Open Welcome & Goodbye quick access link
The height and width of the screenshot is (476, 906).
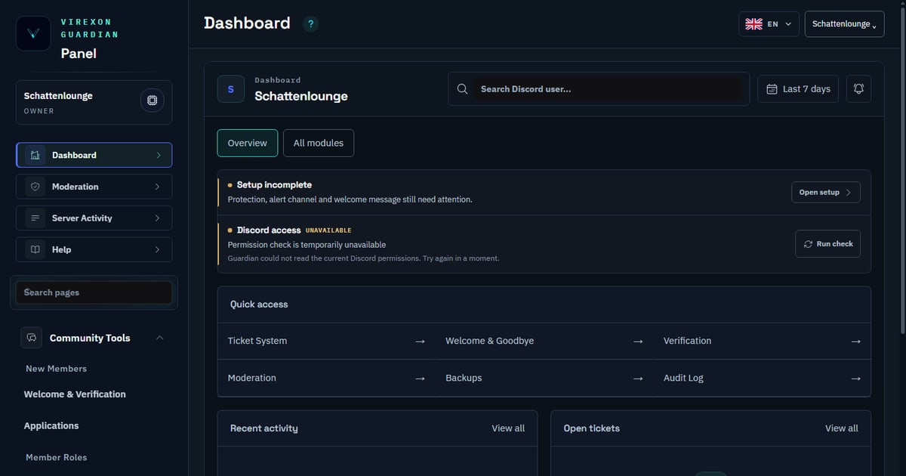pos(544,342)
